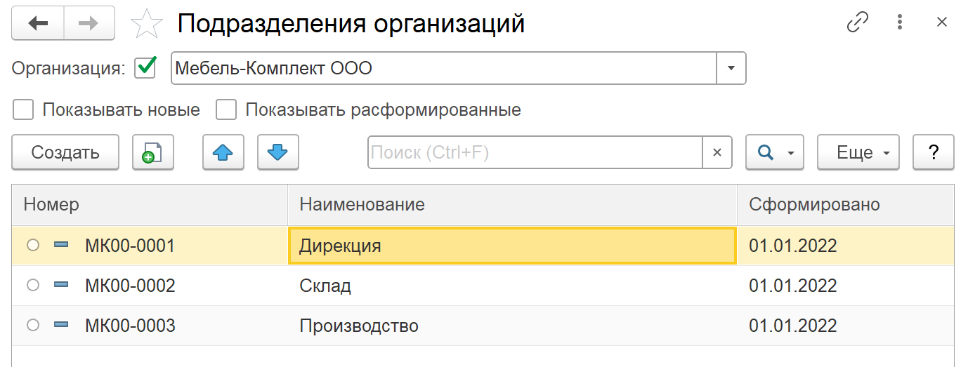Uncheck the Организация filter checkbox
The width and height of the screenshot is (968, 367).
point(145,68)
